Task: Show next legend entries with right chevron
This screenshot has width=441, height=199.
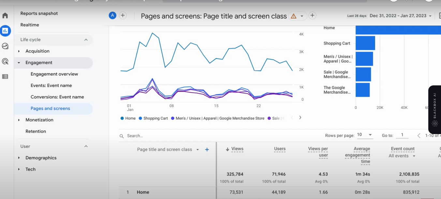Action: tap(300, 118)
